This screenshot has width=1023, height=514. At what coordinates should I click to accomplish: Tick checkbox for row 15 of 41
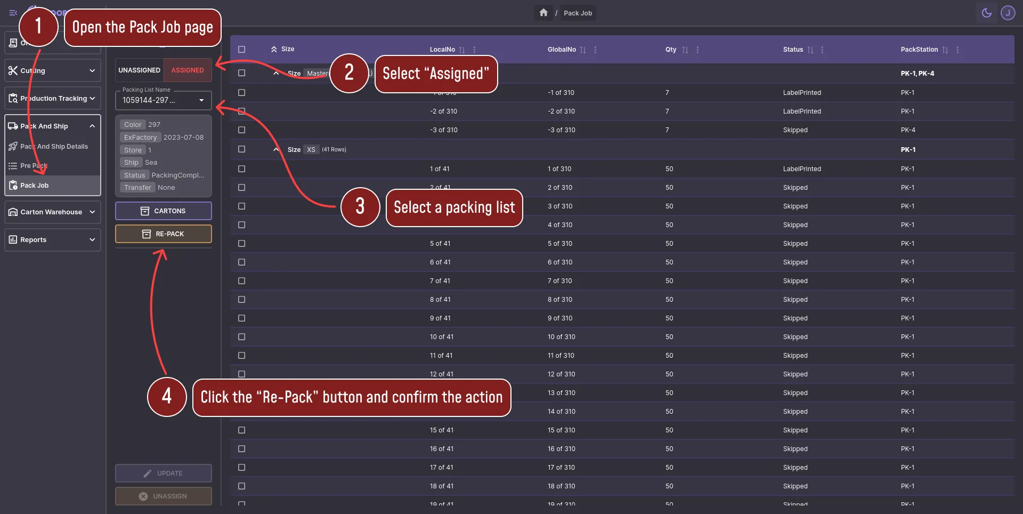(x=241, y=430)
